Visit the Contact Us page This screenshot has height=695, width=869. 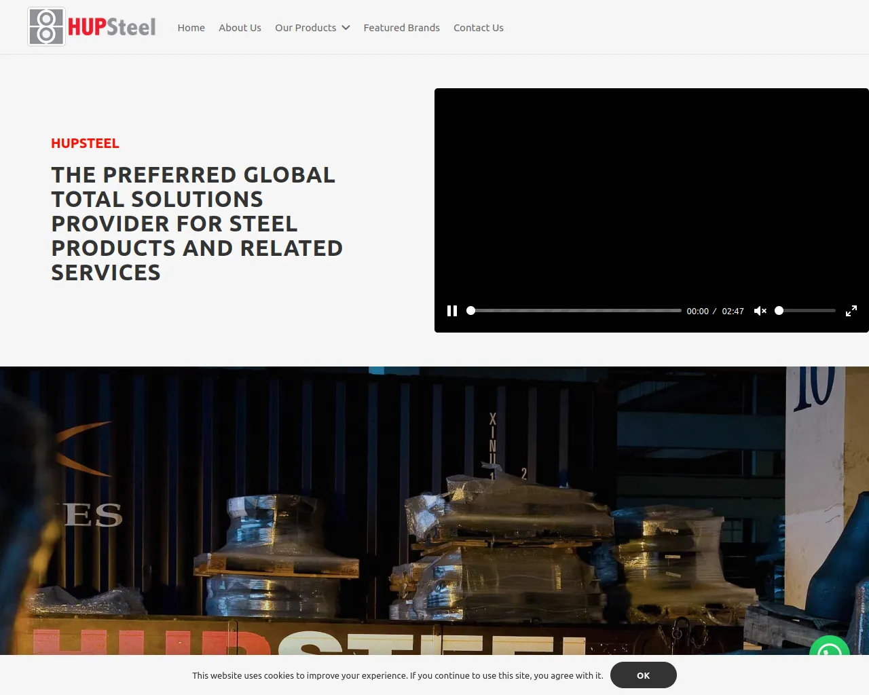pos(479,27)
